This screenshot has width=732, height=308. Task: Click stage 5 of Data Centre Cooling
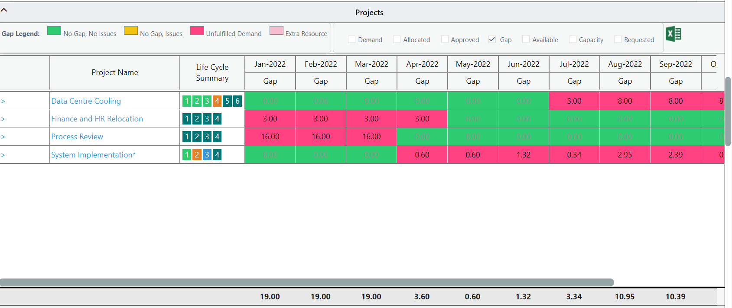(227, 101)
